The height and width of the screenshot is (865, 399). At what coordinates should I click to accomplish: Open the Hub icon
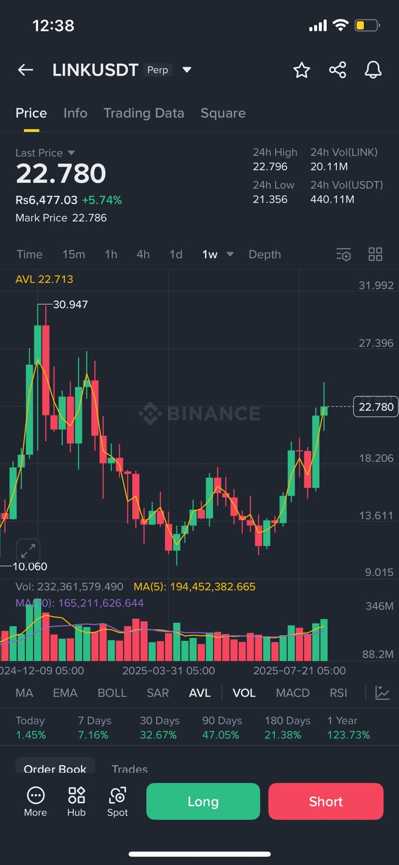77,802
